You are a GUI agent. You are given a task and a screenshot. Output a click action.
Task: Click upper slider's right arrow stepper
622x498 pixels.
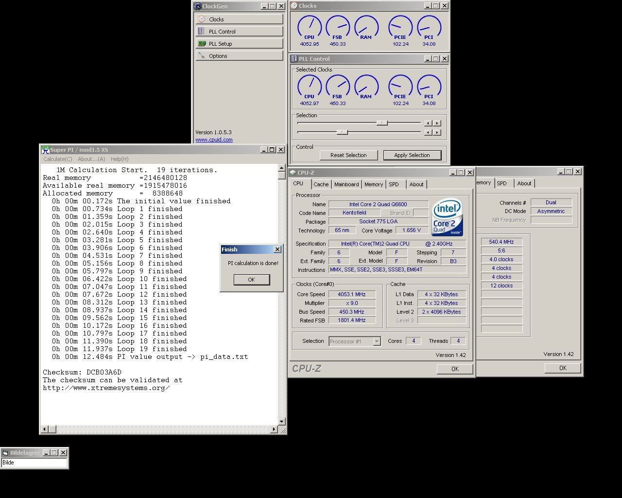tap(437, 123)
